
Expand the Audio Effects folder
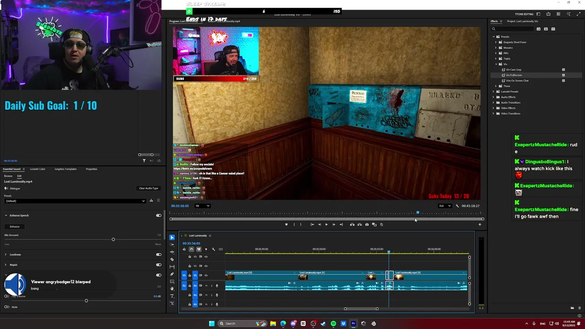(x=493, y=97)
